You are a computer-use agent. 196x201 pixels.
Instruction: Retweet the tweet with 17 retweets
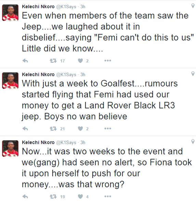(x=53, y=61)
